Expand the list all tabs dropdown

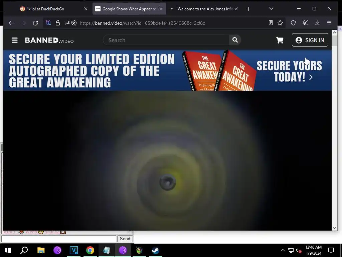(x=271, y=9)
